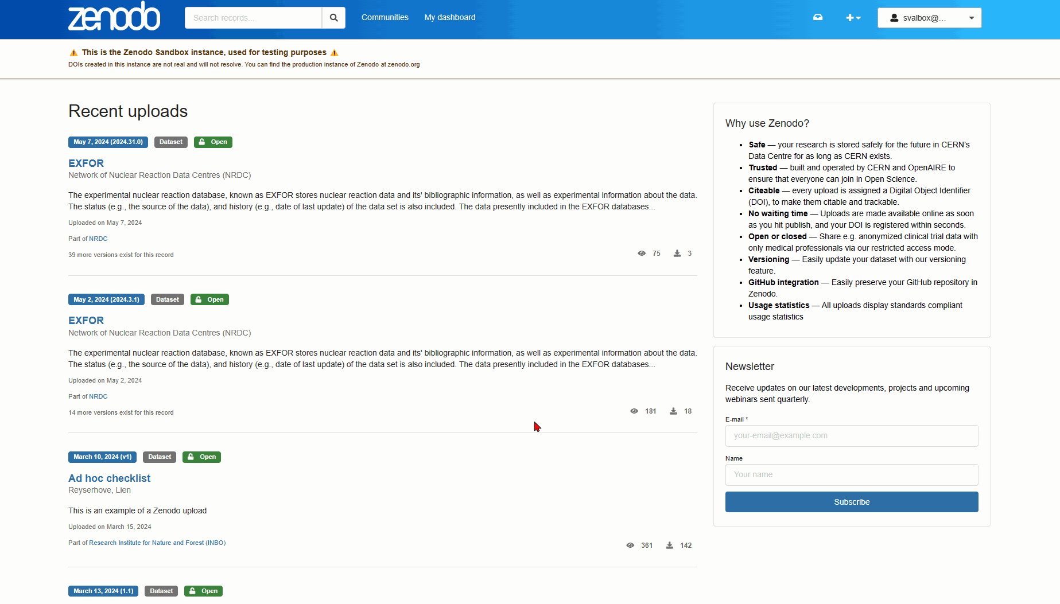The width and height of the screenshot is (1060, 604).
Task: Click the 'Recent uploads' heading
Action: [x=128, y=111]
